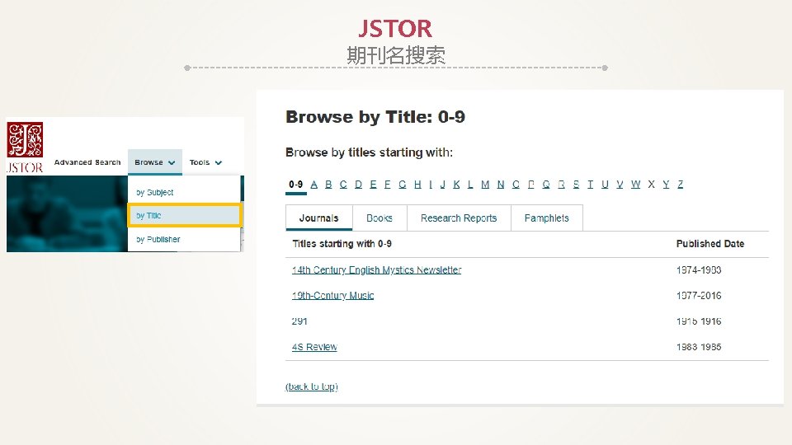The image size is (792, 445).
Task: Browse titles starting with C
Action: 343,184
